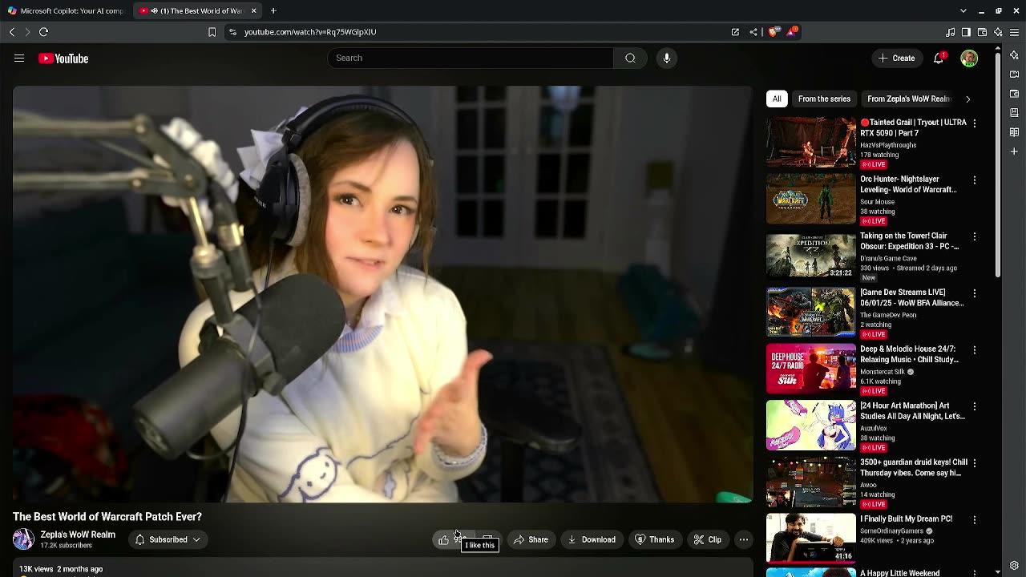Open account avatar menu
The image size is (1026, 577).
[969, 58]
